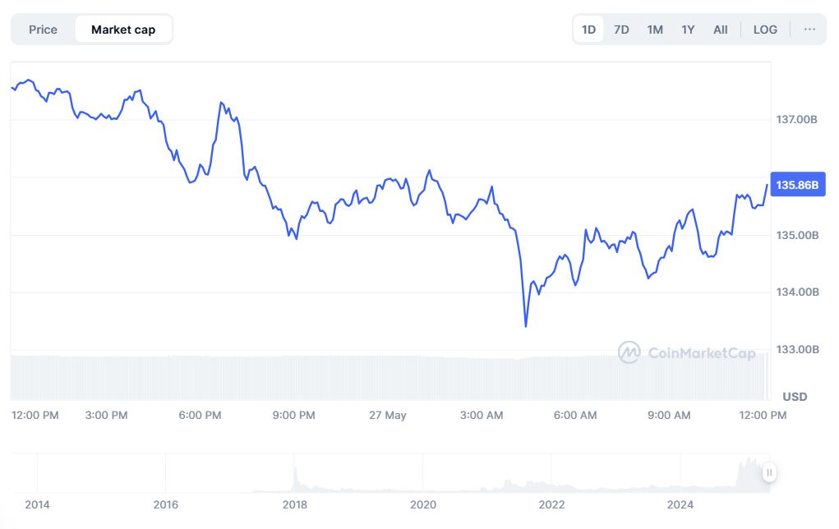Screen dimensions: 839x529
Task: Show the 1M time range
Action: click(654, 30)
